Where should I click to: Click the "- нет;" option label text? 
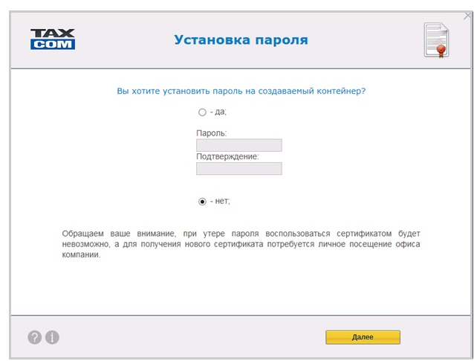click(x=224, y=201)
